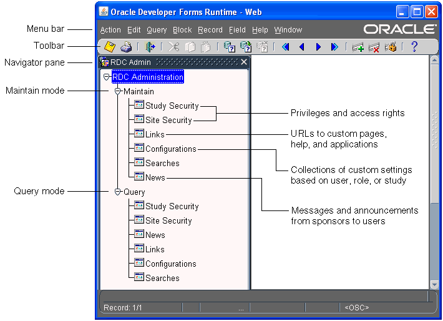Viewport: 443px width, 321px height.
Task: Open the Window menu
Action: [288, 30]
